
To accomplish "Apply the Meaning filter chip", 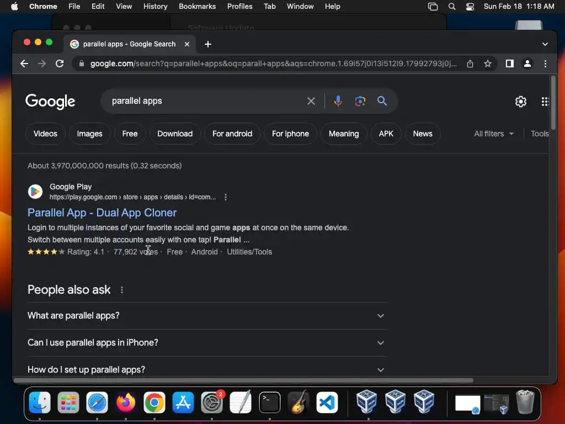I will pyautogui.click(x=344, y=134).
